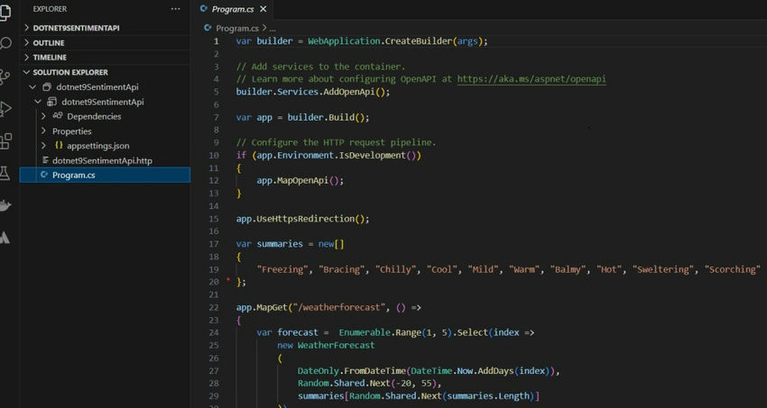This screenshot has height=408, width=767.
Task: Open the Testing beaker view
Action: 5,173
